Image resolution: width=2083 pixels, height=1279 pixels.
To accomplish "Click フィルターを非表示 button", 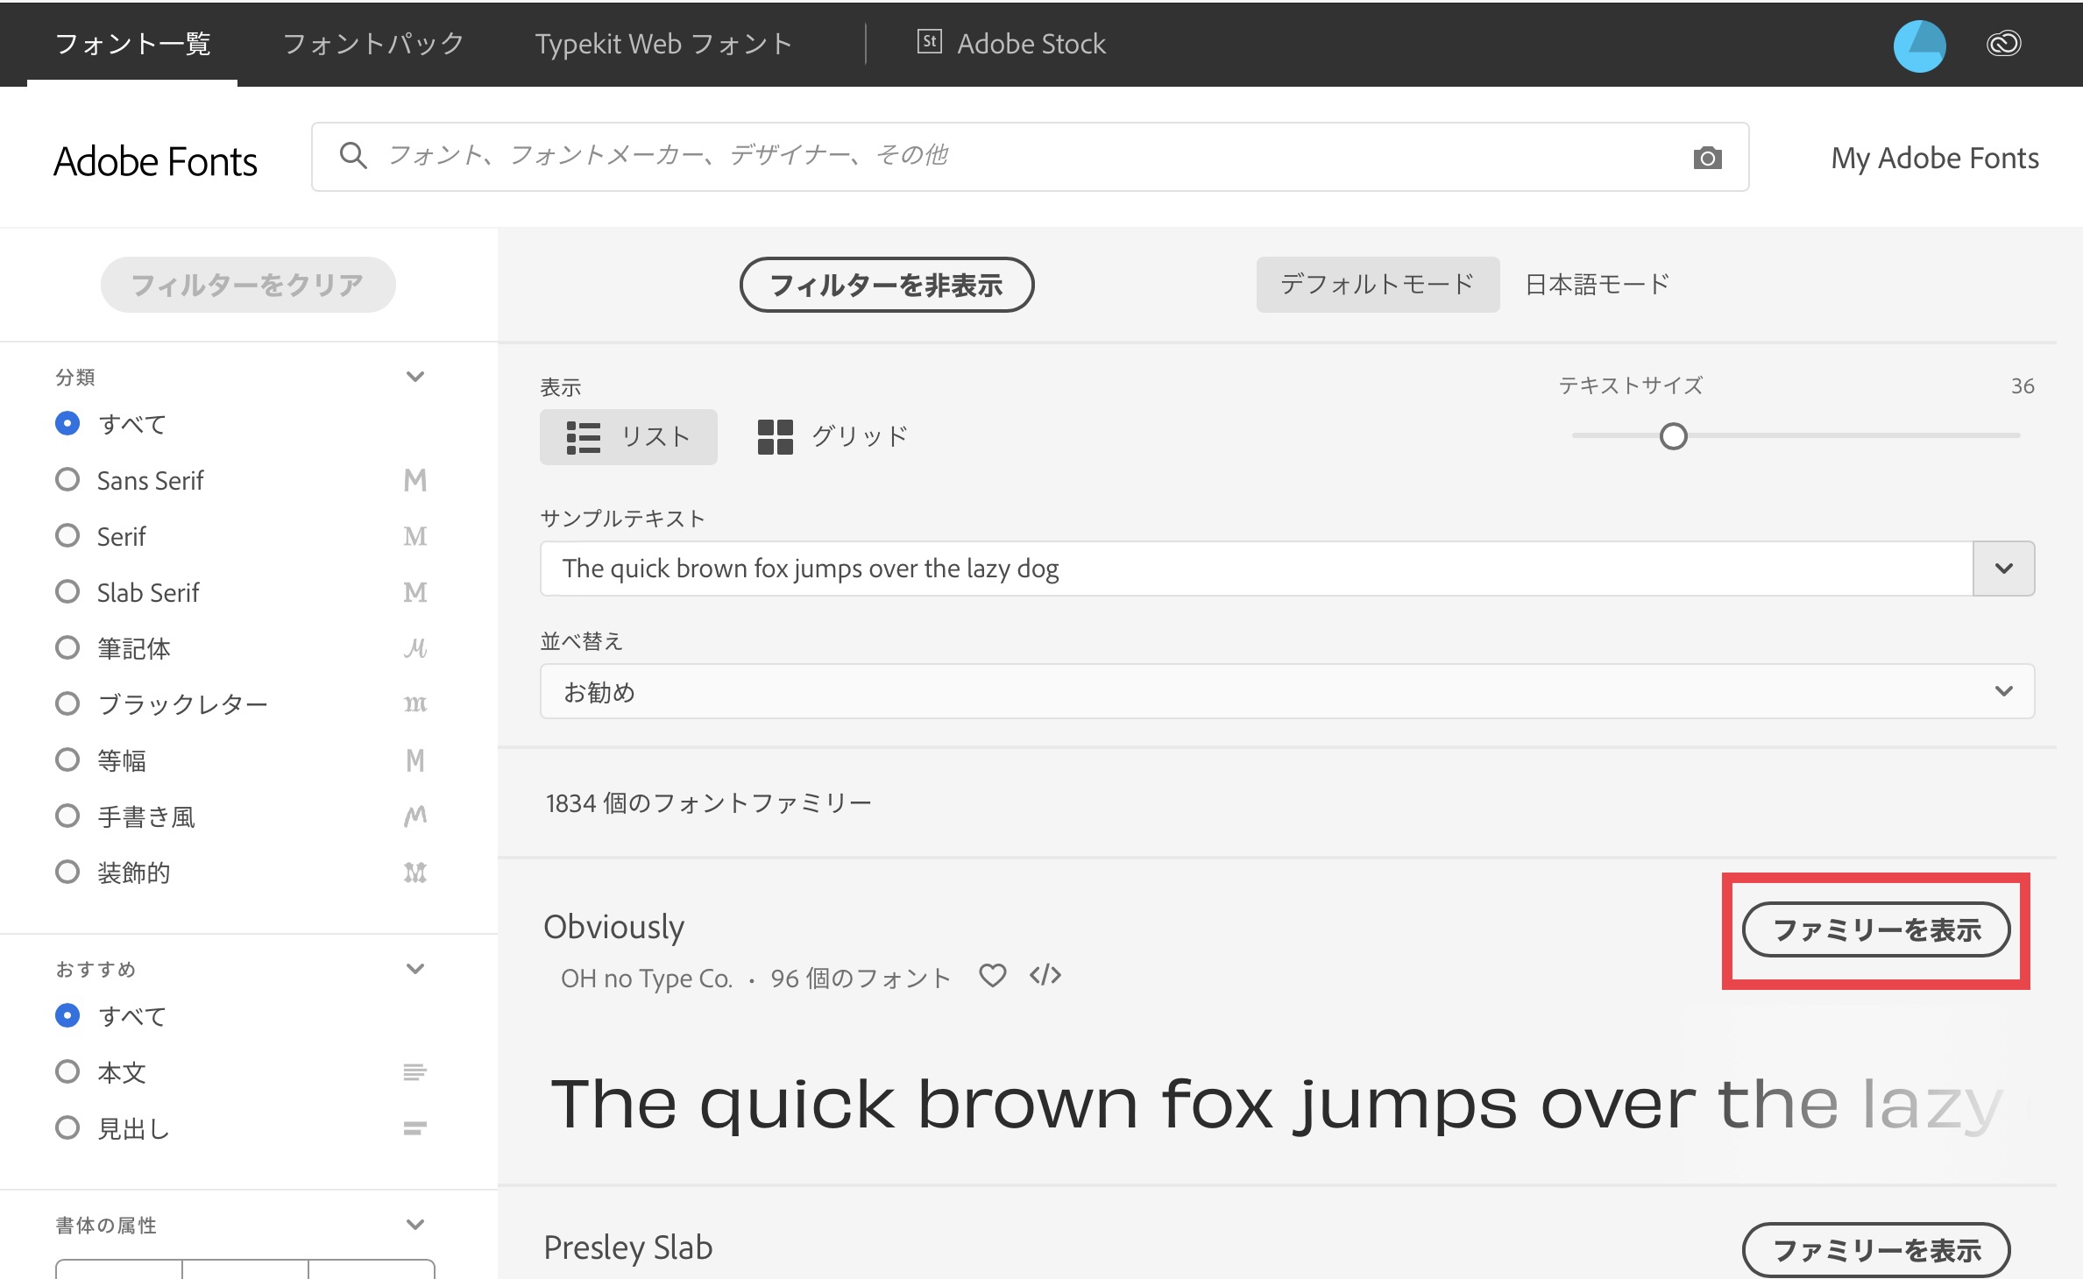I will tap(886, 285).
